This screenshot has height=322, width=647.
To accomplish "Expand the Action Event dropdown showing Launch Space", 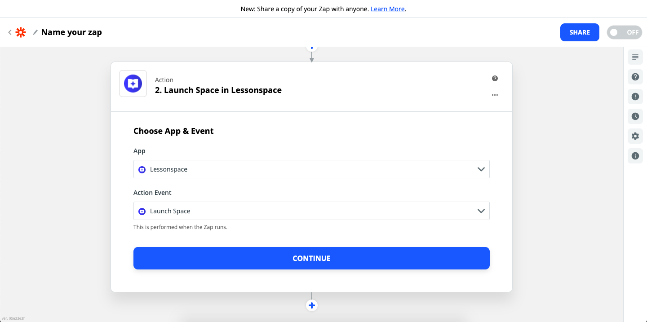I will point(311,211).
